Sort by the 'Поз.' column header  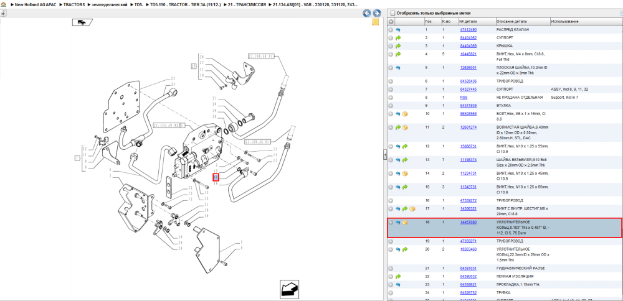pos(432,21)
